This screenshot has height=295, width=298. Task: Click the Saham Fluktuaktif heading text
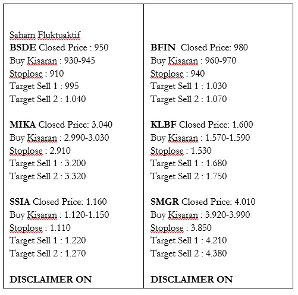click(x=45, y=35)
